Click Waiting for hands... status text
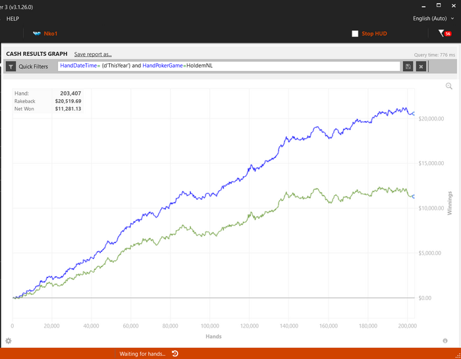This screenshot has width=461, height=359. coord(142,354)
